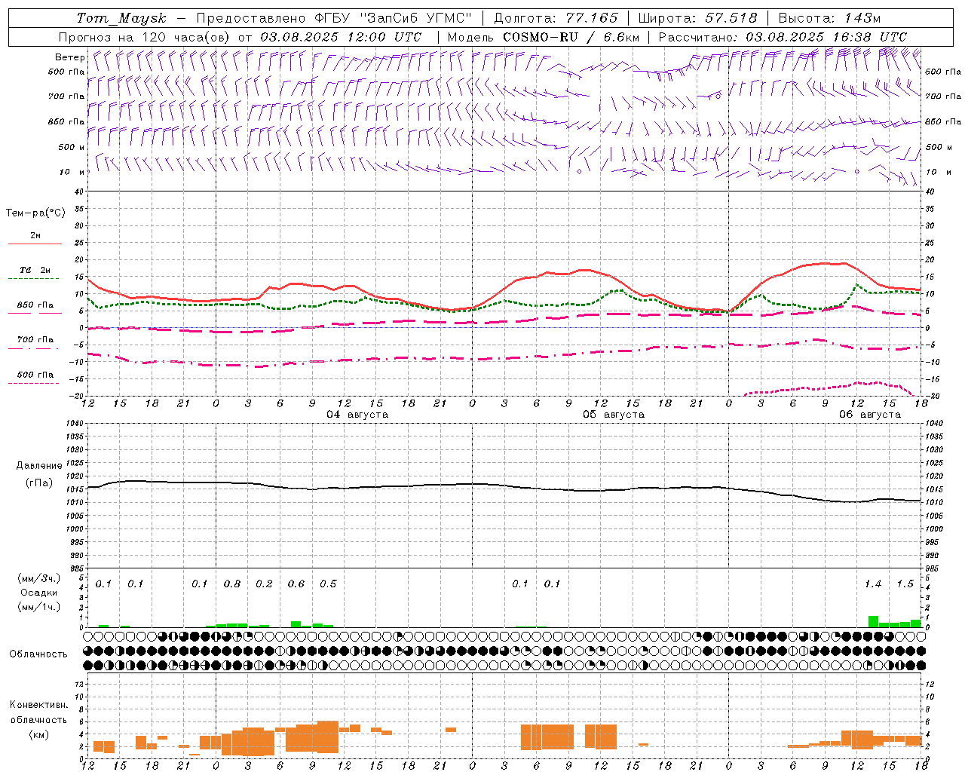Screen dimensions: 965x772
Task: Click the 04 августа date label
Action: pyautogui.click(x=357, y=415)
